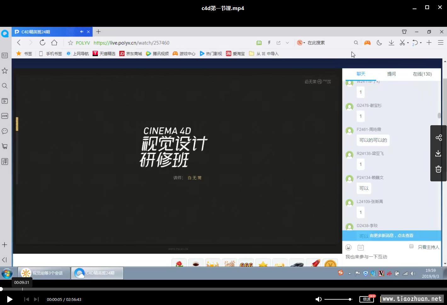The width and height of the screenshot is (447, 305).
Task: Click 有更多新消息，点击查看 banner
Action: click(x=392, y=236)
